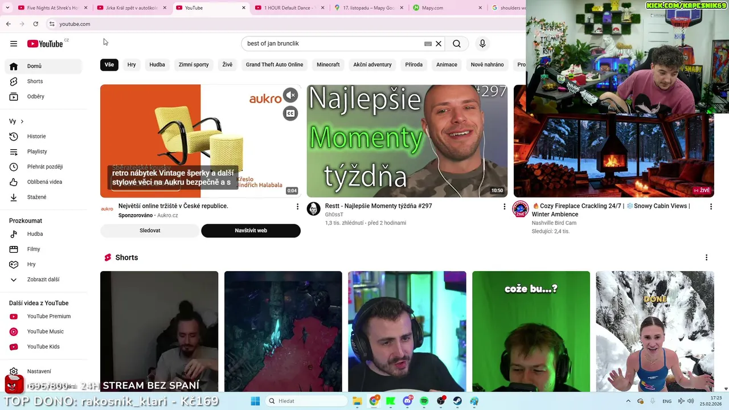Open Hry under Prozkoumat
Screen dimensions: 729x410
coord(43,264)
